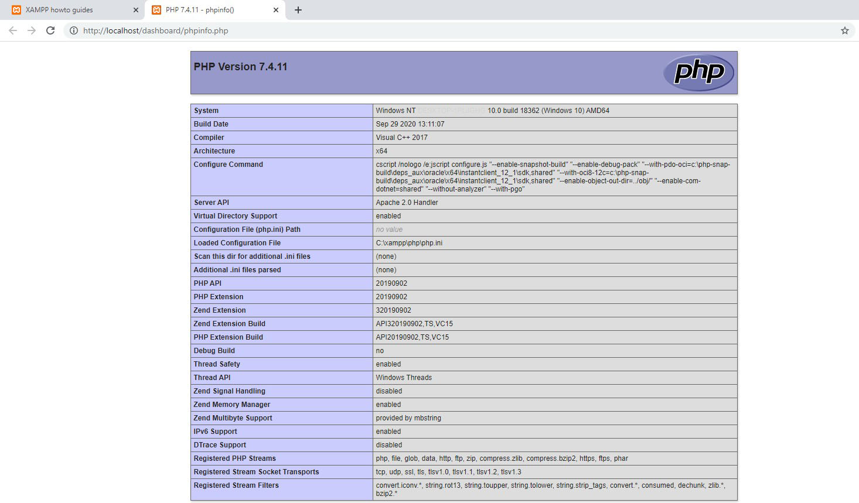Open a new browser tab
This screenshot has height=503, width=859.
click(298, 9)
